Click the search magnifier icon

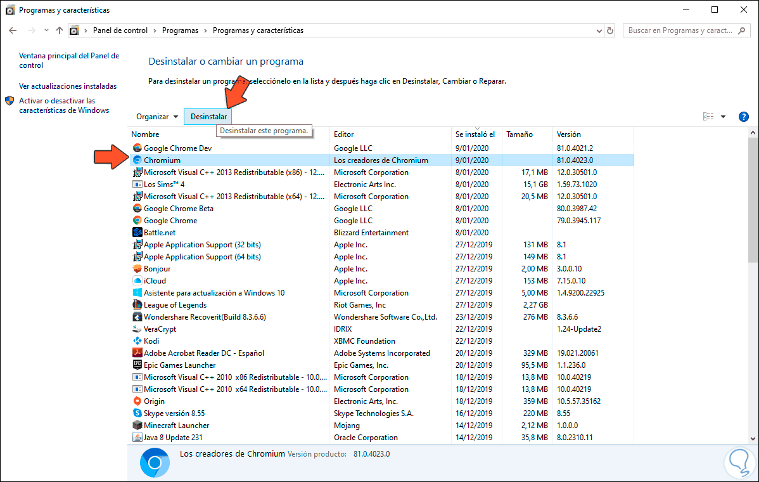[741, 30]
